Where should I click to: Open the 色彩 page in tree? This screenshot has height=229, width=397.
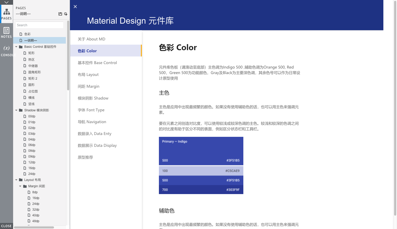point(27,34)
